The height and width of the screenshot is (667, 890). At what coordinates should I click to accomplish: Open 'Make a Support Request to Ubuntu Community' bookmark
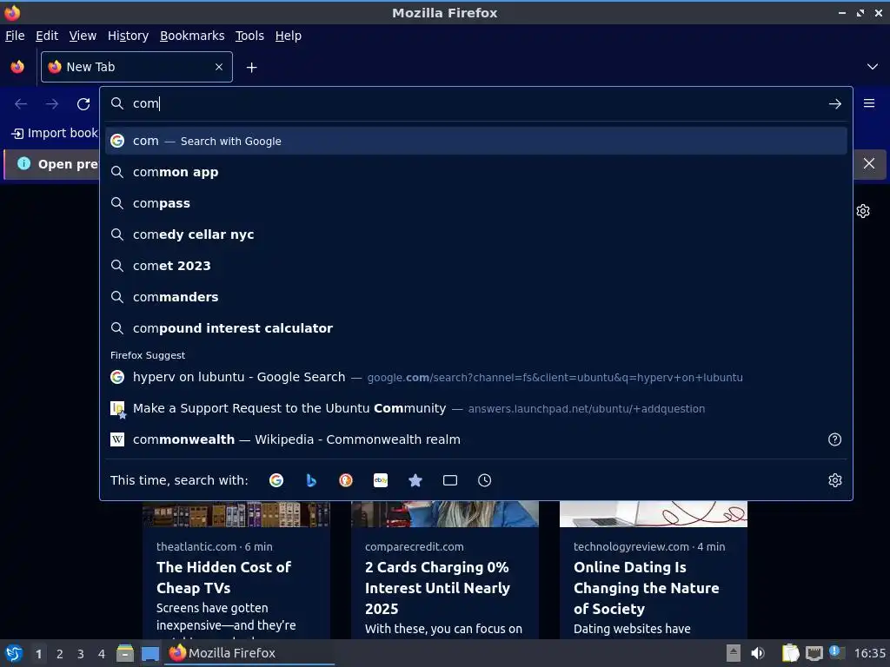(476, 408)
